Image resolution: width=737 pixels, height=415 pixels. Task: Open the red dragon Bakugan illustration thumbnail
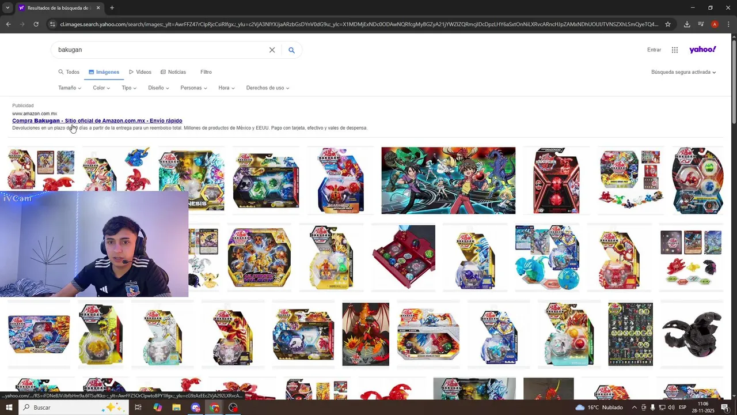[x=366, y=334]
